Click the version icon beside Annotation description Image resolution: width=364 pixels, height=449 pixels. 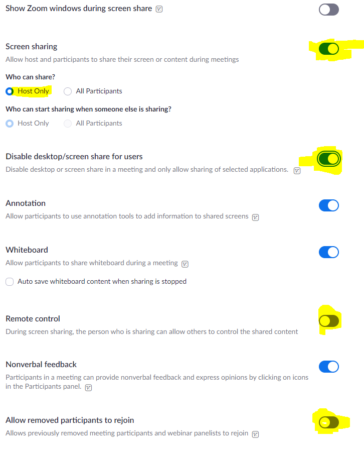[255, 217]
